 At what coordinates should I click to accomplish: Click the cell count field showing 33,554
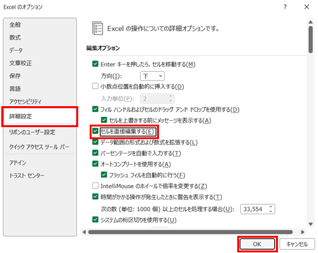coord(254,209)
